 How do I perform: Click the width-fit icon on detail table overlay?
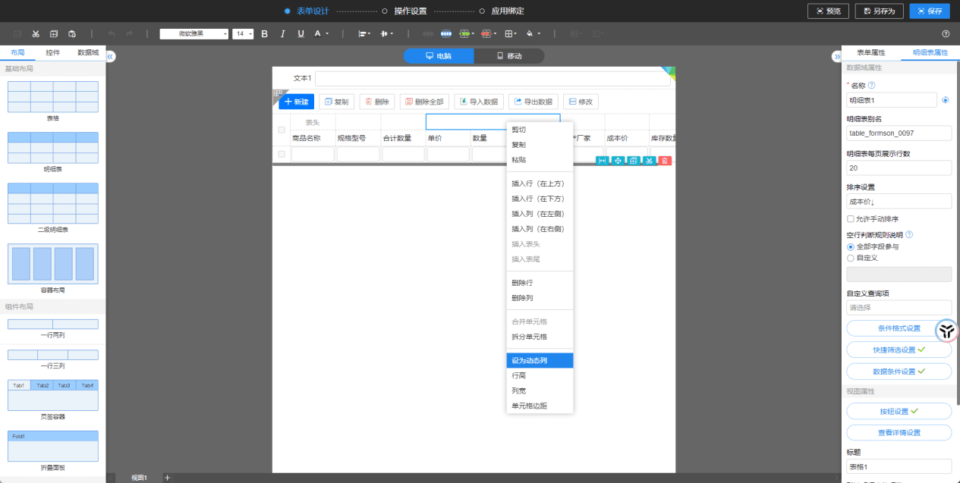(x=603, y=161)
